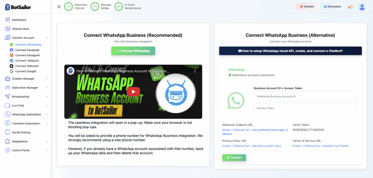Screen dimensions: 373x178
Task: Click the green Connect WhatsApp button
Action: tap(133, 51)
